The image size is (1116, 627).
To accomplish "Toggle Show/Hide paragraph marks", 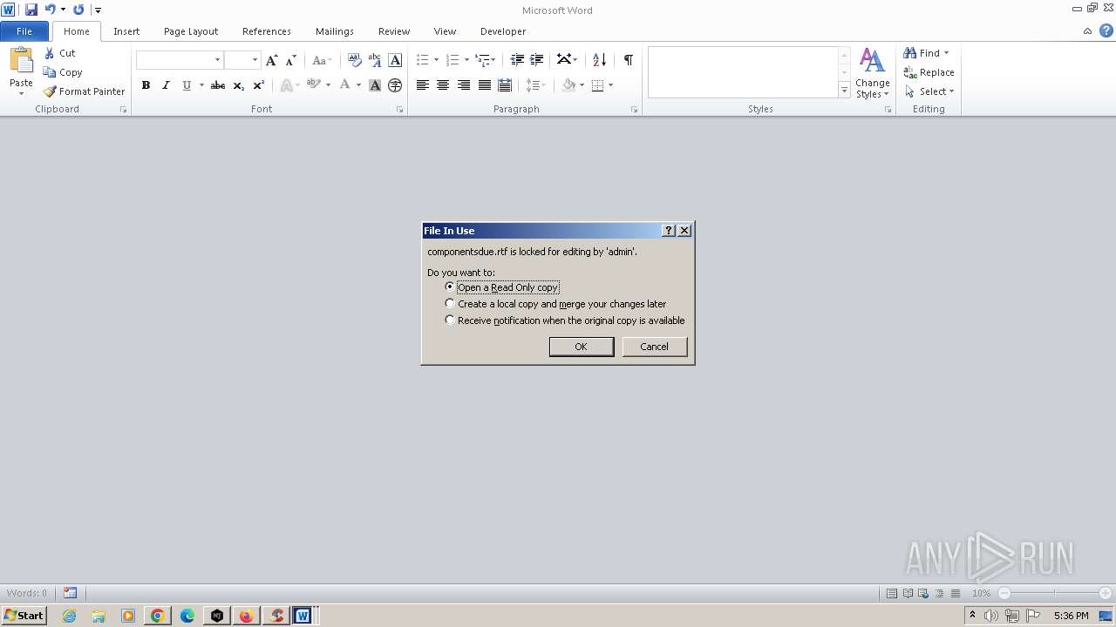I will (628, 60).
